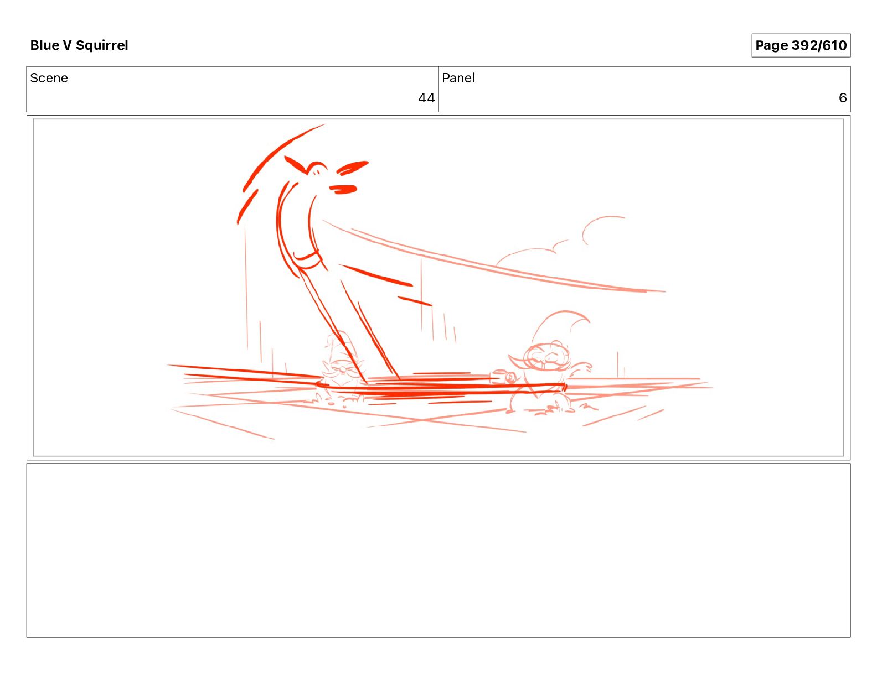Viewport: 877px width, 677px height.
Task: Click the 'Blue V Squirrel' title text
Action: tap(79, 45)
